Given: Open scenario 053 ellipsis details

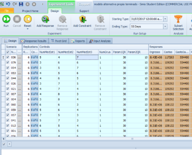Looking at the screenshot, I should tap(19, 73).
